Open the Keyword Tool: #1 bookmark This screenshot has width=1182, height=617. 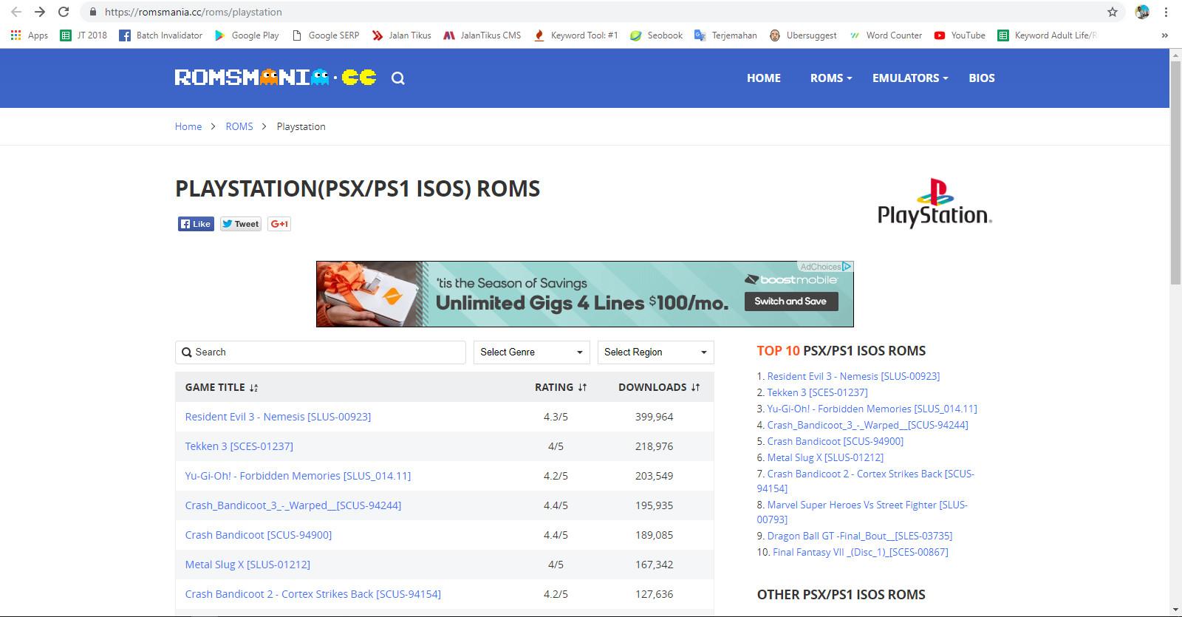point(576,35)
